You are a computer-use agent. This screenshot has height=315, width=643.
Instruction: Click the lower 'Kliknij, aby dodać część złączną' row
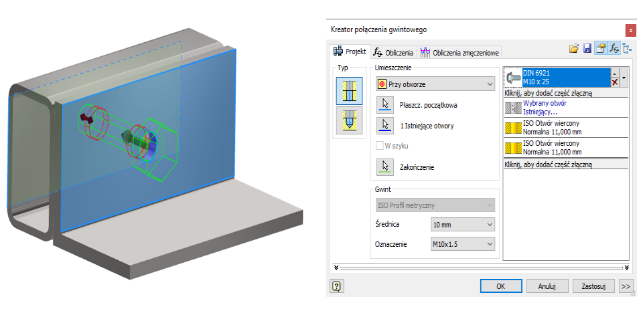click(x=566, y=165)
